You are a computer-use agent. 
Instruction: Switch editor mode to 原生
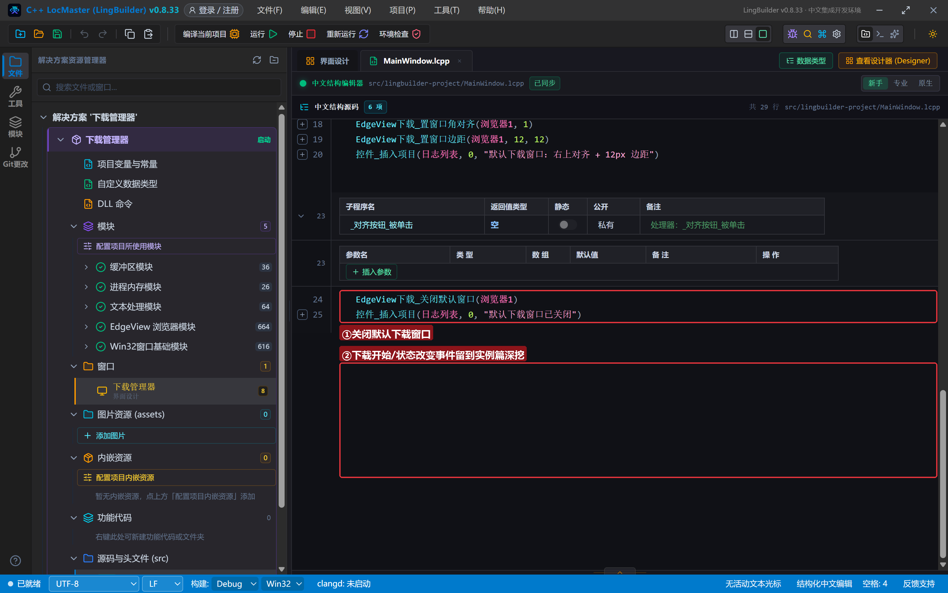coord(925,83)
